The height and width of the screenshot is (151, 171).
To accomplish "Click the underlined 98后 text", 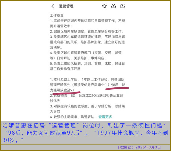I will (x=115, y=85).
